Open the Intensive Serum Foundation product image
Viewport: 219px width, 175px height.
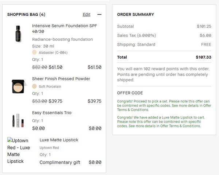18,33
